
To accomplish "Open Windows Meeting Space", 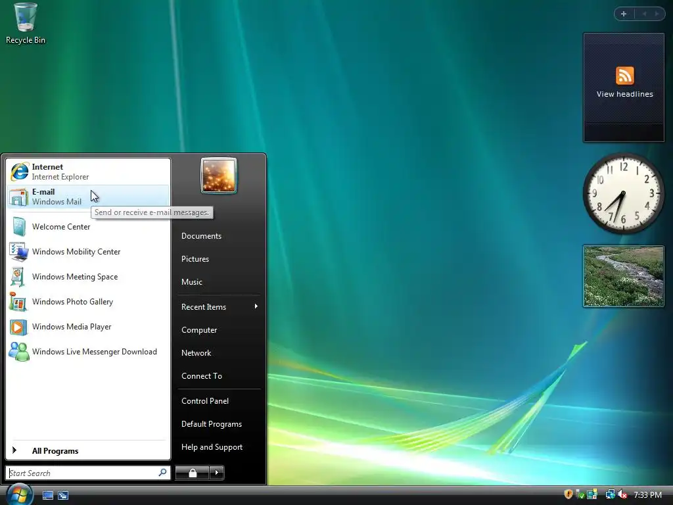I will [x=88, y=277].
